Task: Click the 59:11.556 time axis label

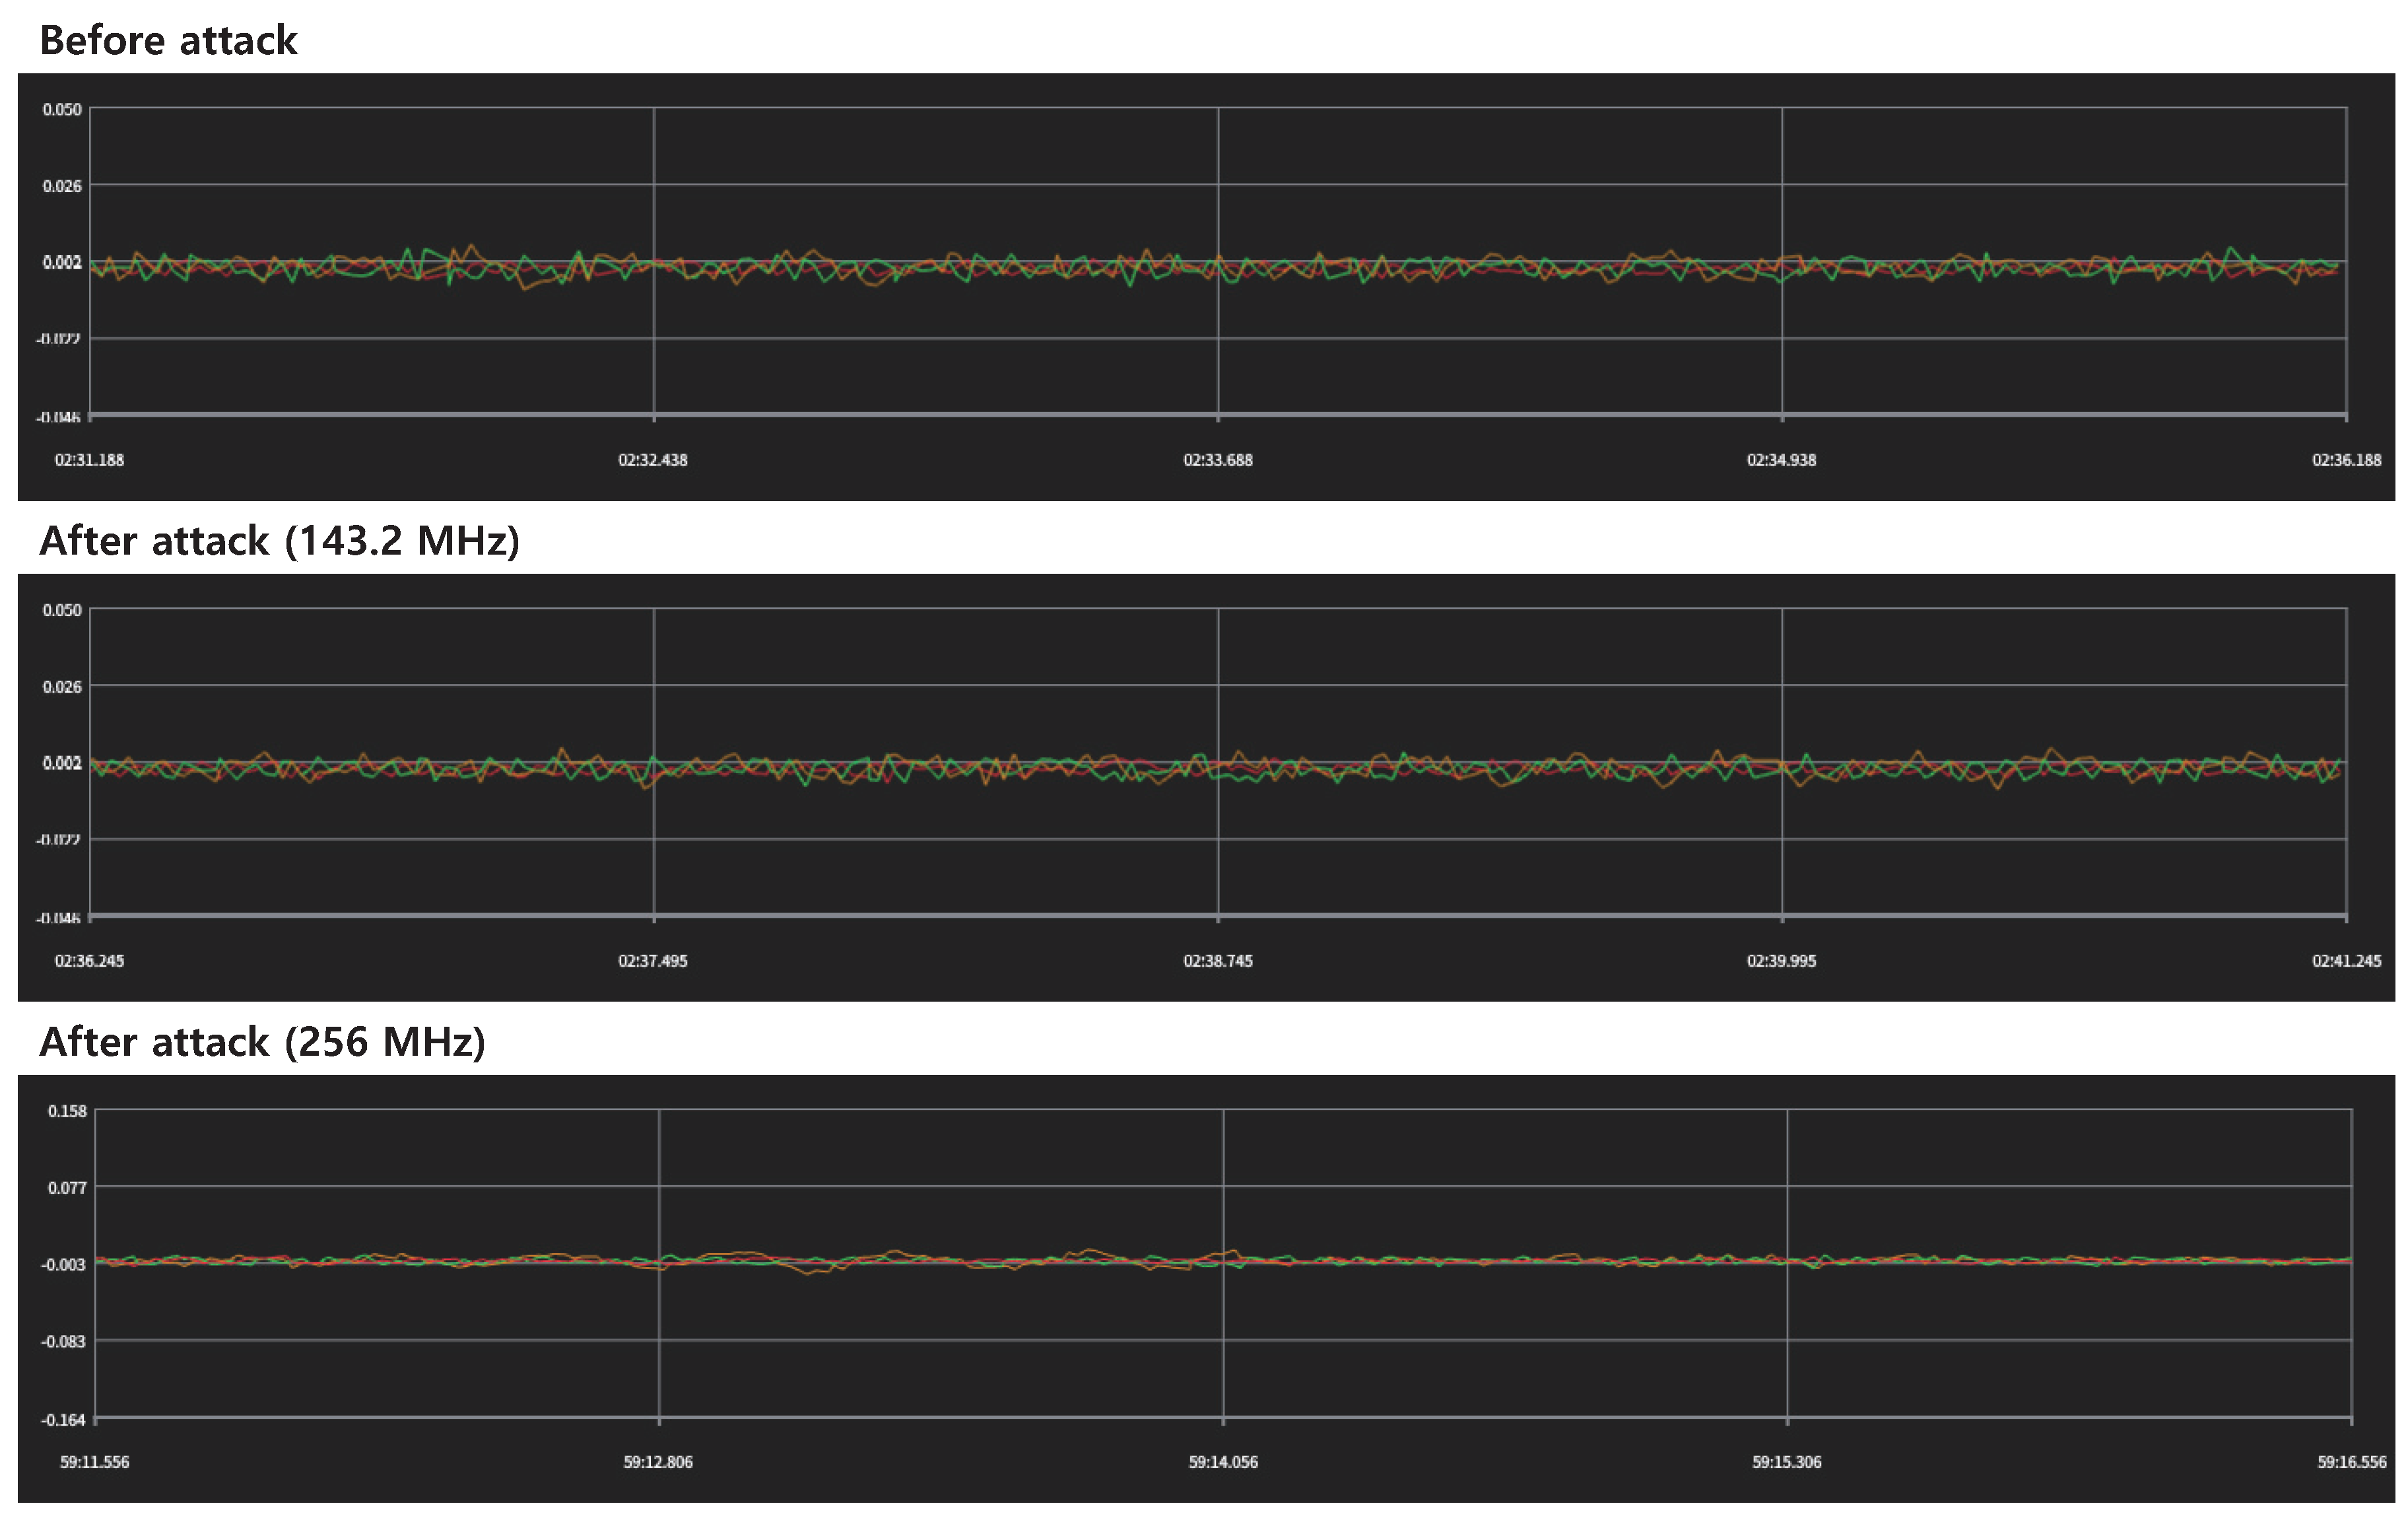Action: point(94,1462)
